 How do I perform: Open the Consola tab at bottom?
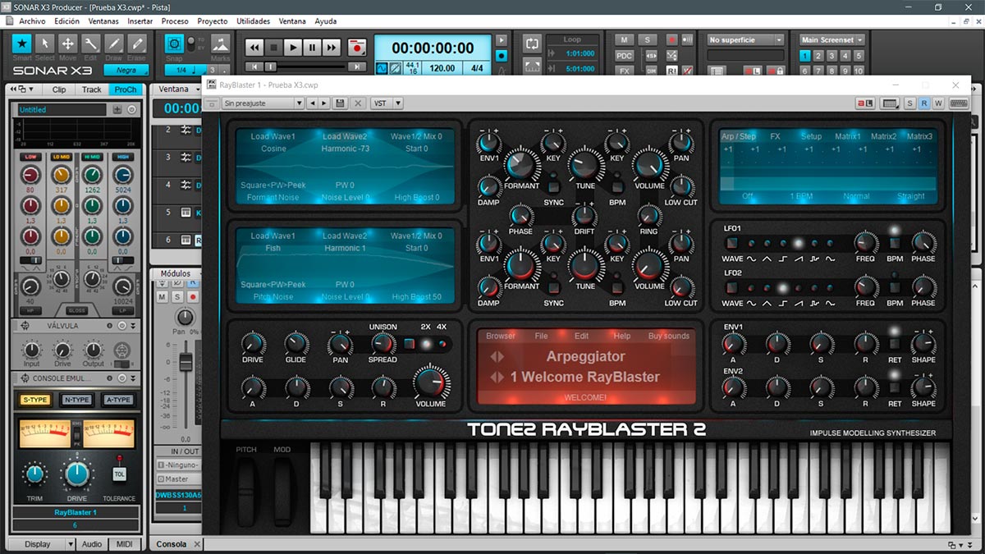[172, 544]
